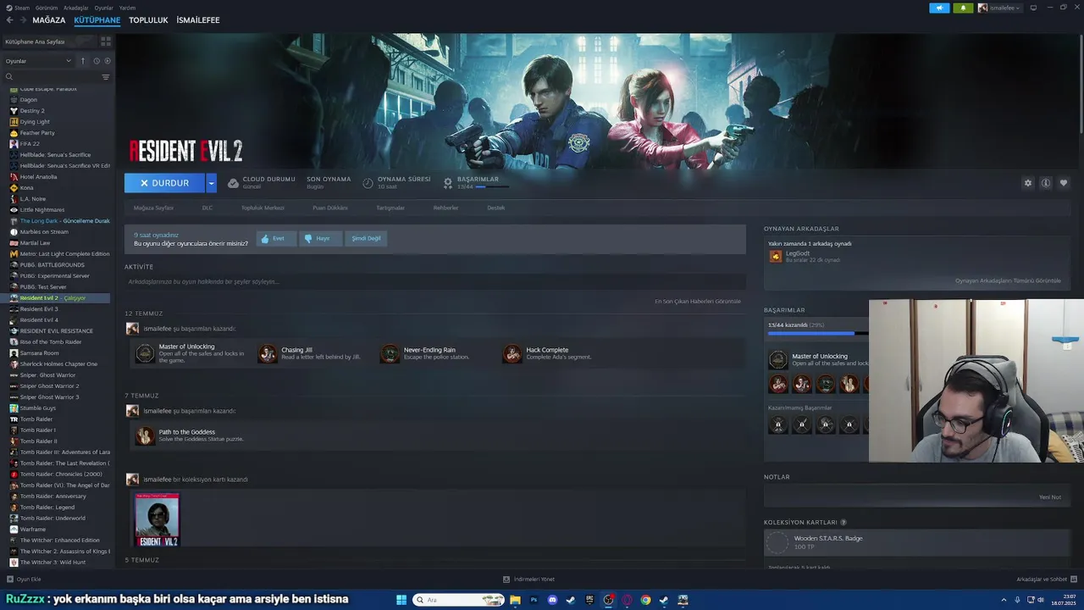Dismiss with Şimdi Değil button
The width and height of the screenshot is (1084, 610).
click(x=366, y=239)
